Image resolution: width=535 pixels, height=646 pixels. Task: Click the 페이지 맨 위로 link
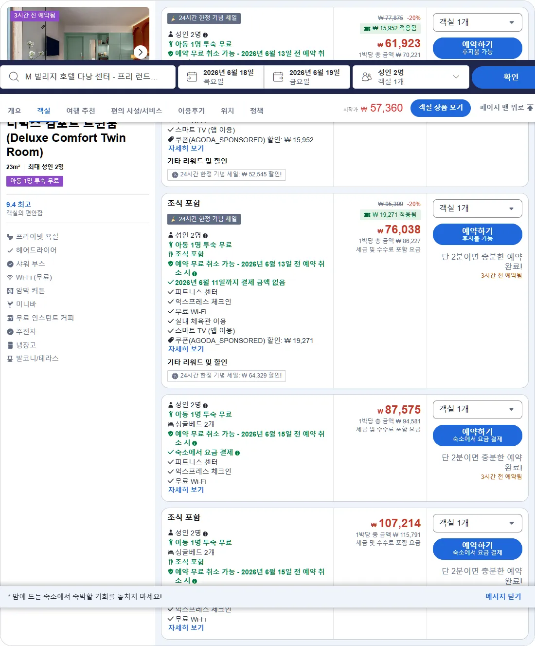click(506, 108)
